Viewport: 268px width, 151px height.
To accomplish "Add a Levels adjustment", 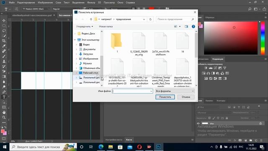I will click(x=211, y=68).
